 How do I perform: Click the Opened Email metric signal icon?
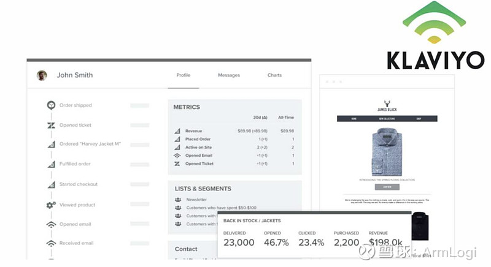coord(177,156)
